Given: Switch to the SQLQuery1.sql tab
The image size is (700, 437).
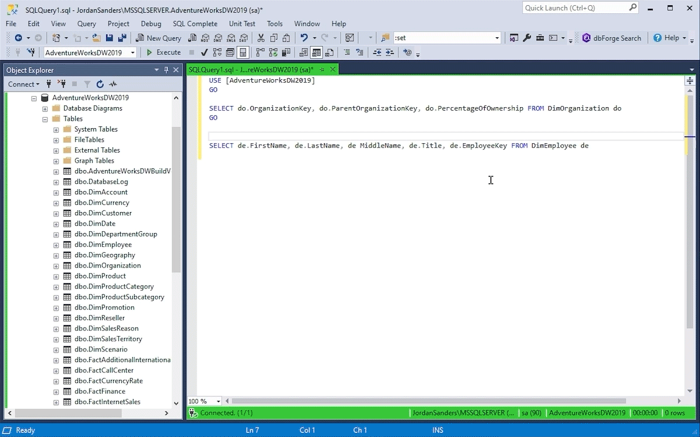Looking at the screenshot, I should 251,69.
